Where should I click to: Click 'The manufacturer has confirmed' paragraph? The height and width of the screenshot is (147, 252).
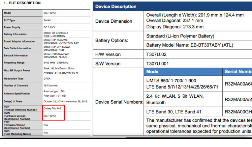[x=199, y=126]
